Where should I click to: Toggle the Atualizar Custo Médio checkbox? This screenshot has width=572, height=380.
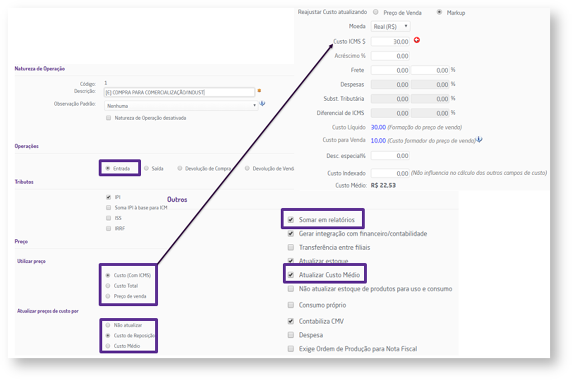291,275
